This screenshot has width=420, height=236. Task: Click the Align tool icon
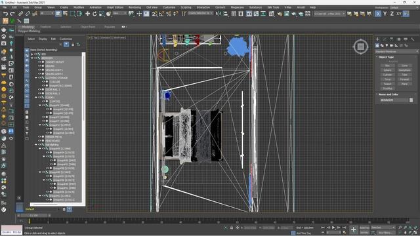[x=226, y=13]
